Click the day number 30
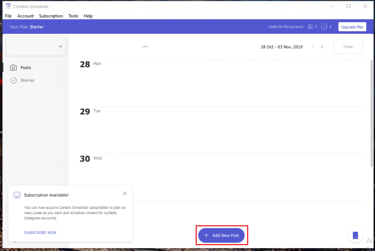 click(x=85, y=159)
